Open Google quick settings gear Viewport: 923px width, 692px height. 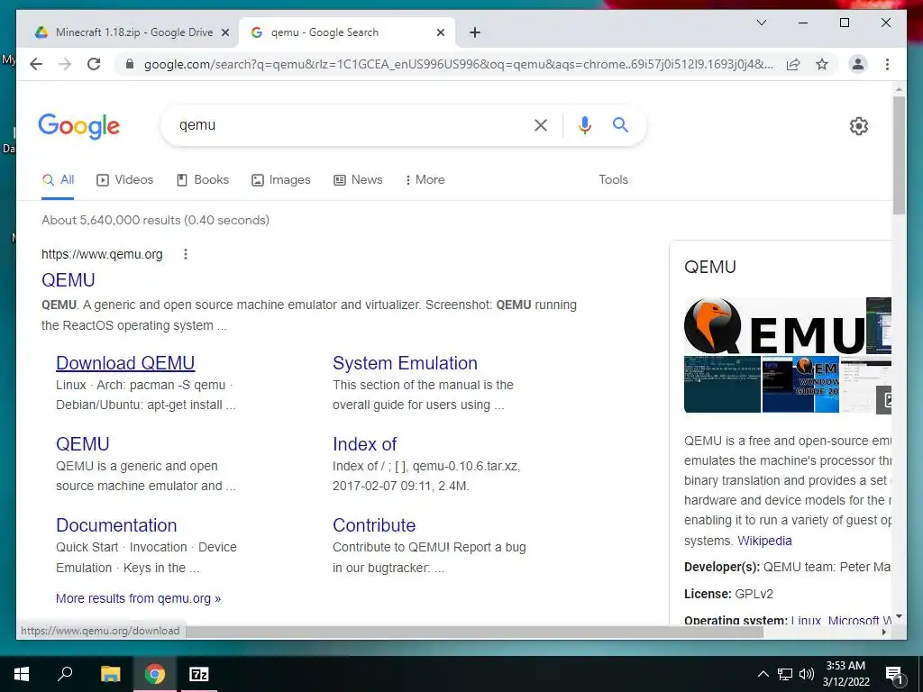[x=858, y=126]
